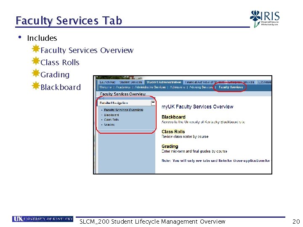
Task: Click the footer 'SLCM_200 Student Lifecycle Management Overview'
Action: pos(152,222)
